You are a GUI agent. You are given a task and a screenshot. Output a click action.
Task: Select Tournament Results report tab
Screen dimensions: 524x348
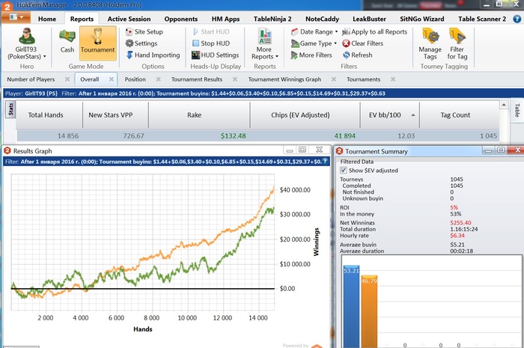click(196, 79)
